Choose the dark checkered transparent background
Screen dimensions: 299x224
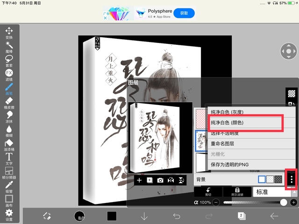(x=279, y=179)
